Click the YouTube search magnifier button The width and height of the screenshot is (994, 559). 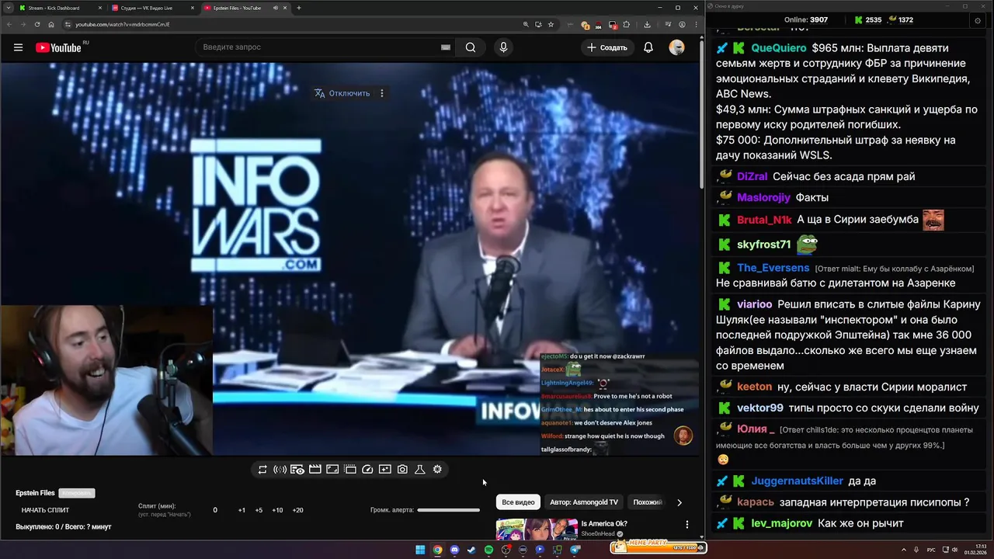(471, 47)
